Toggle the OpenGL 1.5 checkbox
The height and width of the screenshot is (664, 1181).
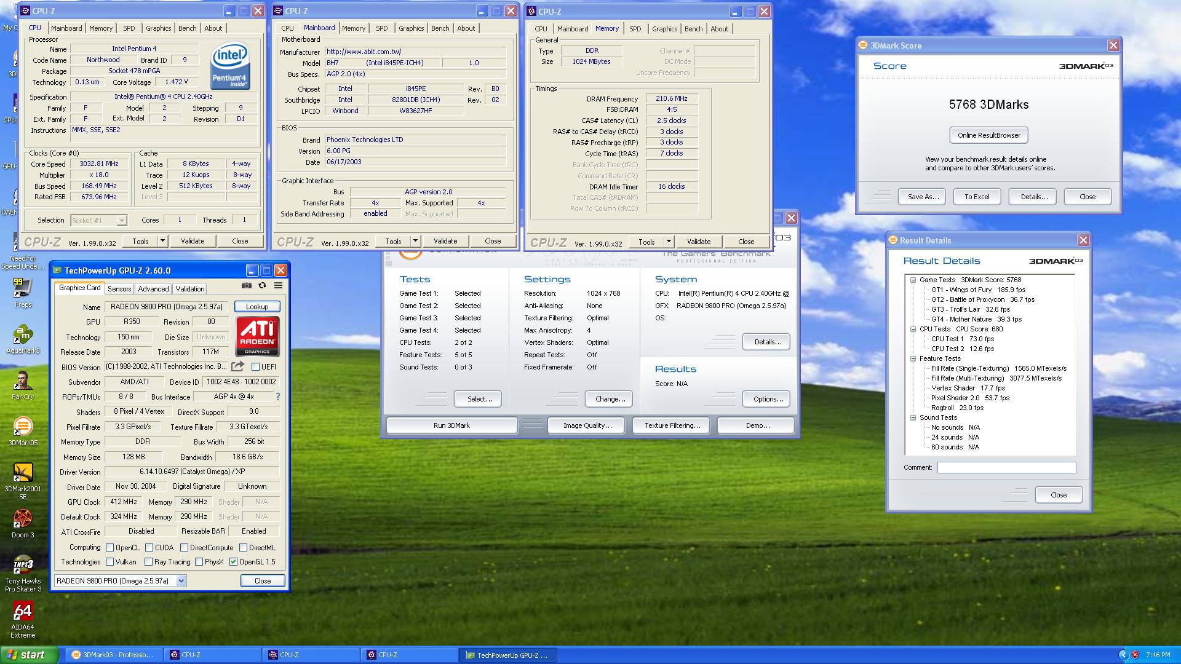click(x=233, y=562)
